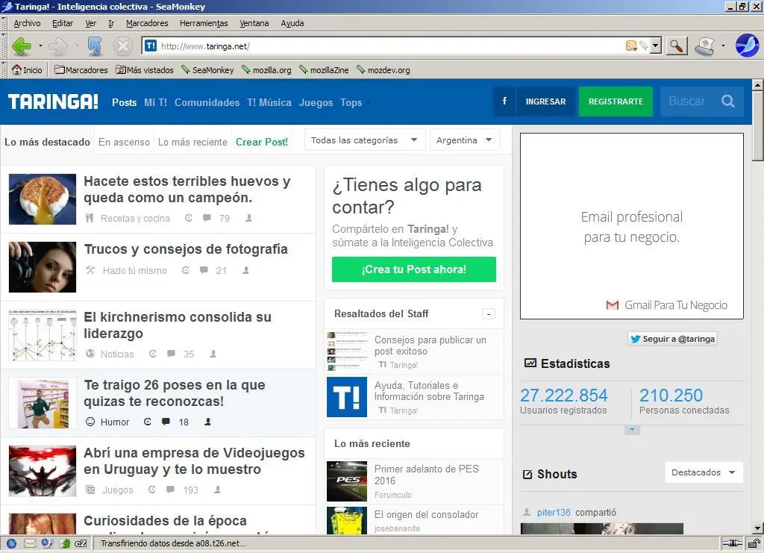Open Mail component in status bar
Viewport: 764px width, 553px height.
click(x=30, y=543)
